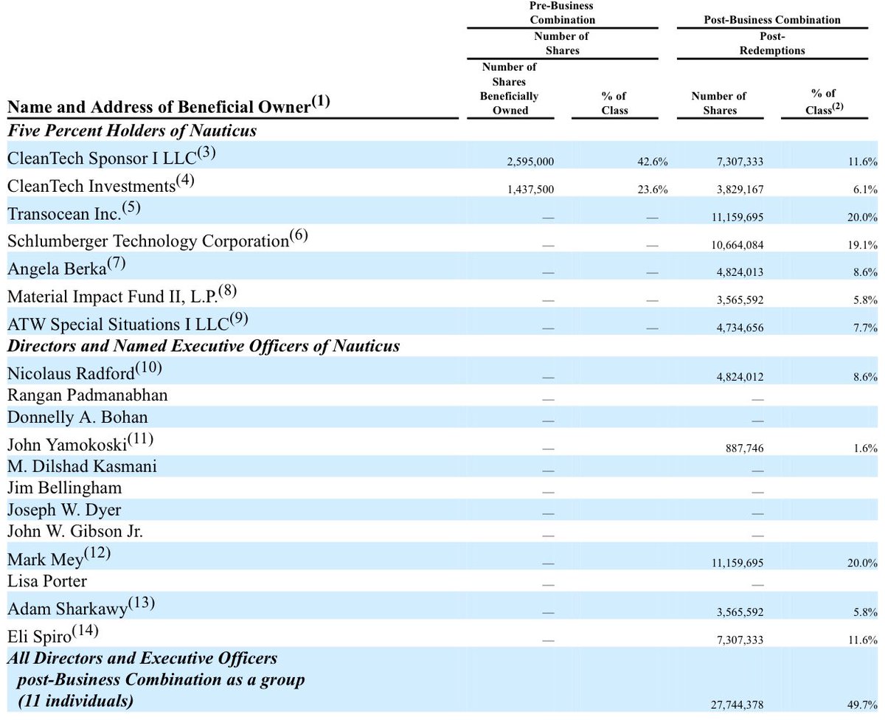Click the 'Name and Address of Beneficial Owner' header
This screenshot has width=885, height=720.
(x=169, y=107)
